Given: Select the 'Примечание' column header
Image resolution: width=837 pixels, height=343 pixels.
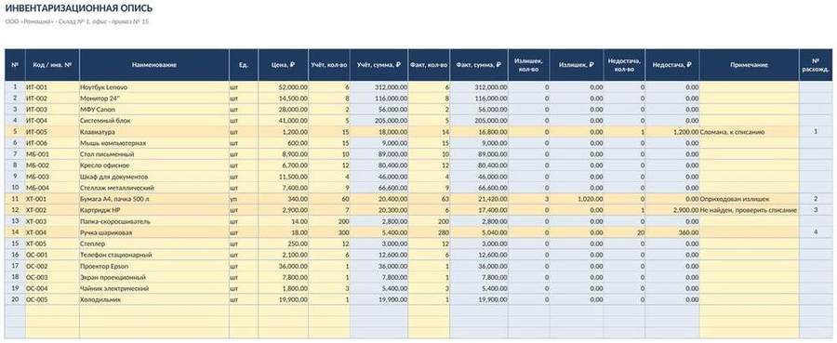Looking at the screenshot, I should [x=749, y=64].
